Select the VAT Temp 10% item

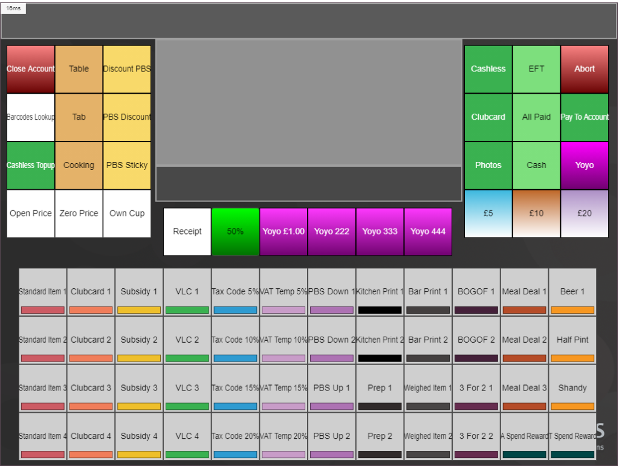pyautogui.click(x=283, y=339)
